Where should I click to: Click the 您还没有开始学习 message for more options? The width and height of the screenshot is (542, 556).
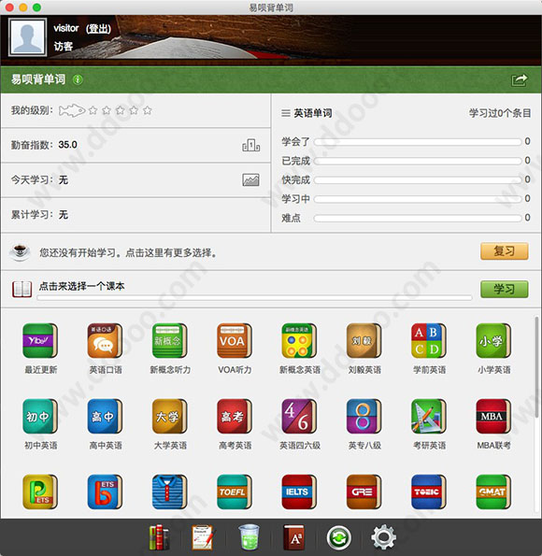click(x=128, y=253)
